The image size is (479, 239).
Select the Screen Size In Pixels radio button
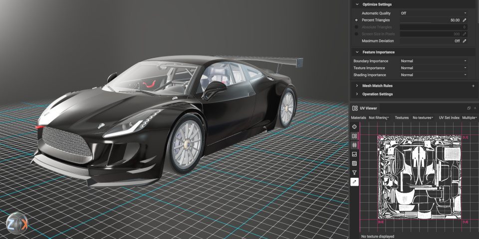[x=356, y=34]
